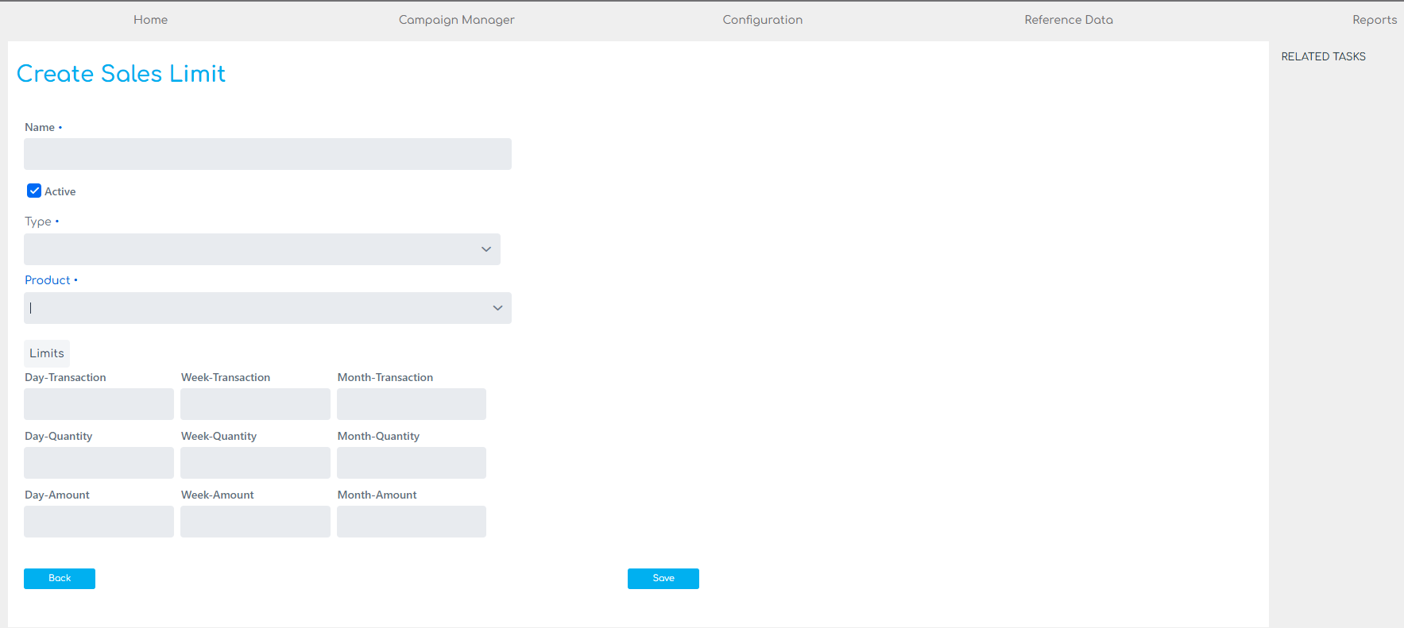Open the Campaign Manager menu
This screenshot has width=1404, height=628.
click(x=456, y=20)
